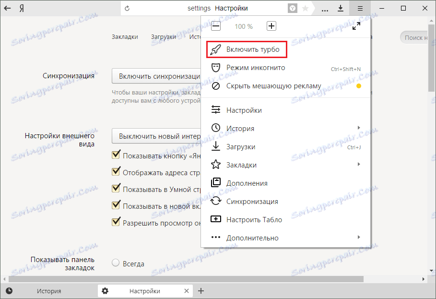The width and height of the screenshot is (436, 299).
Task: Open Дополнения from the menu
Action: [x=286, y=183]
